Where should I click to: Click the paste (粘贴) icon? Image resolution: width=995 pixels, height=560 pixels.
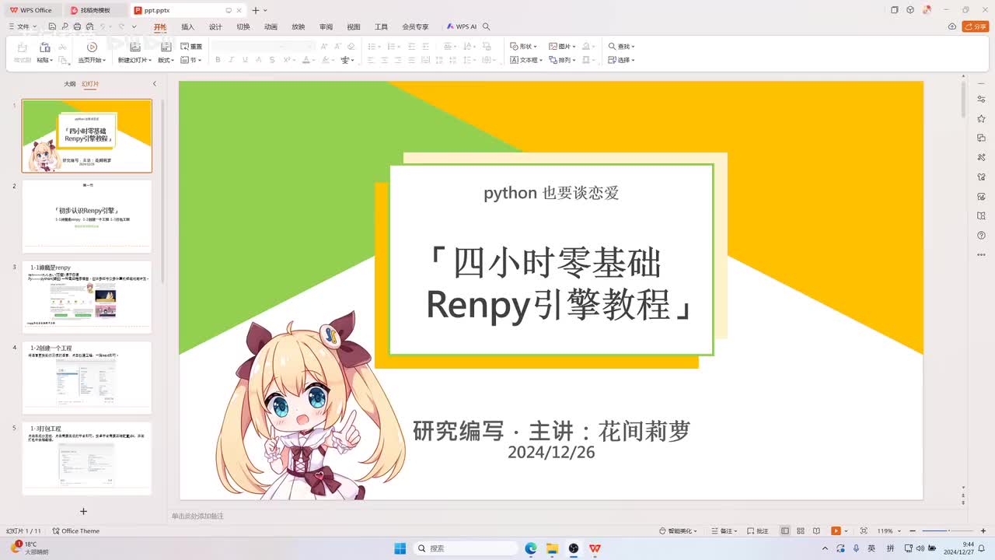44,47
